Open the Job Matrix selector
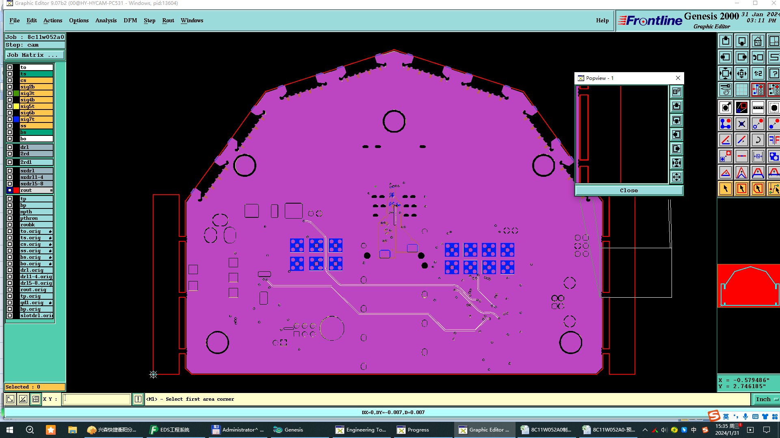780x438 pixels. 35,55
